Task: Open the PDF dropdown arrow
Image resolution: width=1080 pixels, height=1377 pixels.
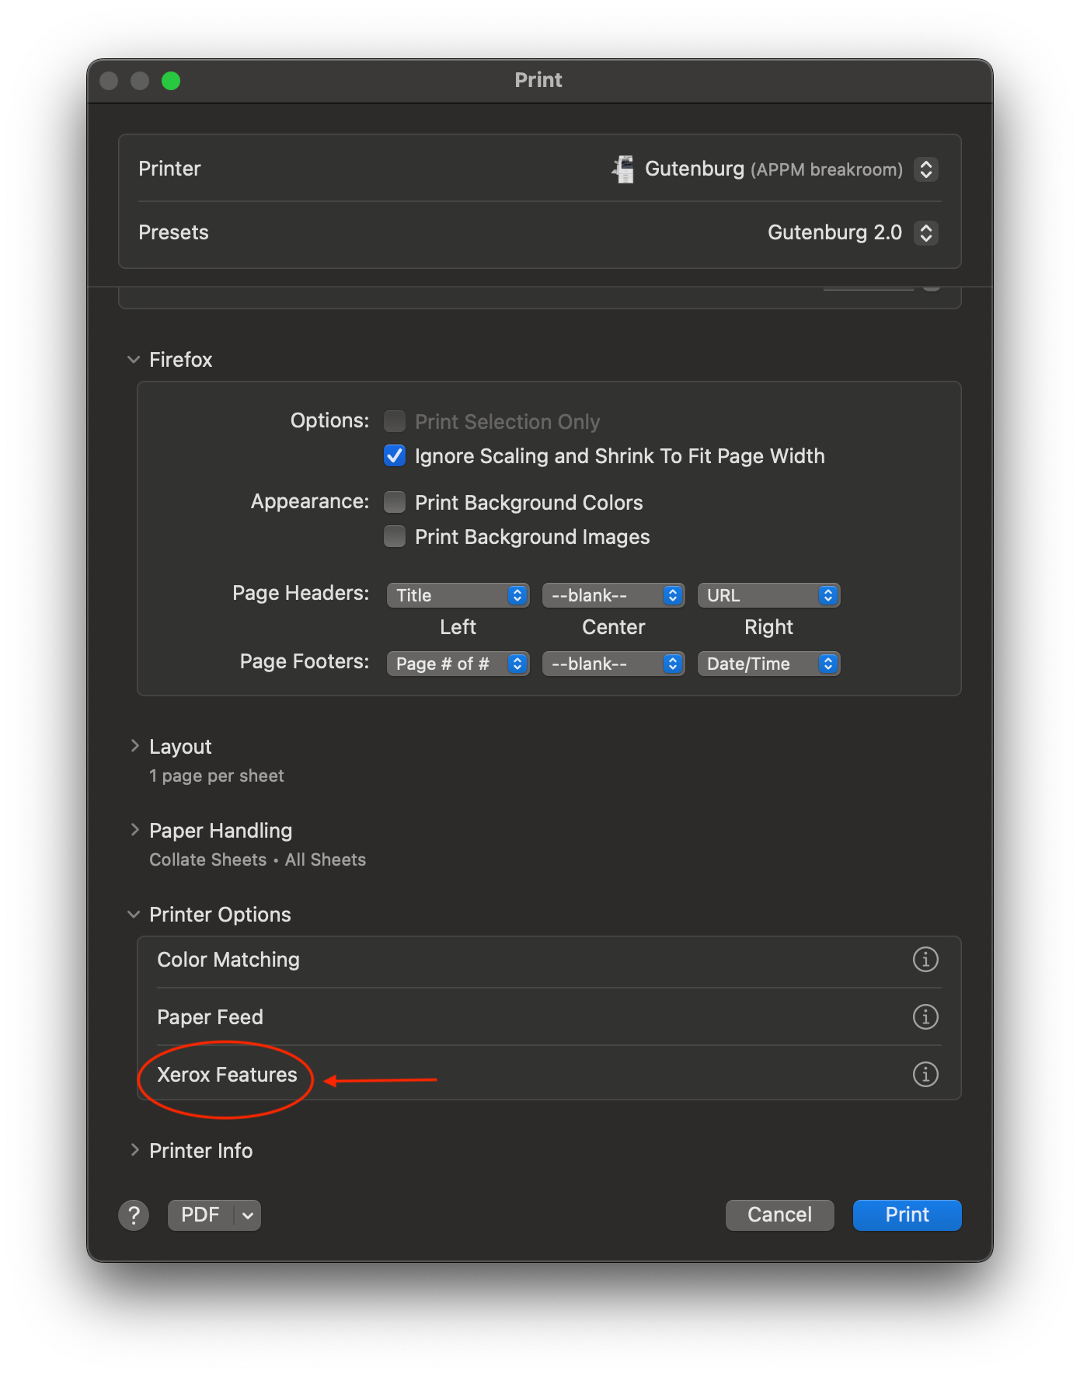Action: [248, 1215]
